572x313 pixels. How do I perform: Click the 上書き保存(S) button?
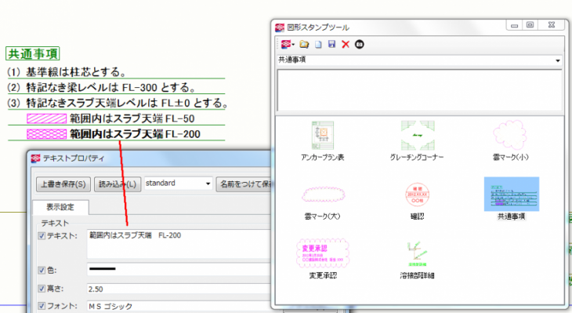[x=63, y=184]
